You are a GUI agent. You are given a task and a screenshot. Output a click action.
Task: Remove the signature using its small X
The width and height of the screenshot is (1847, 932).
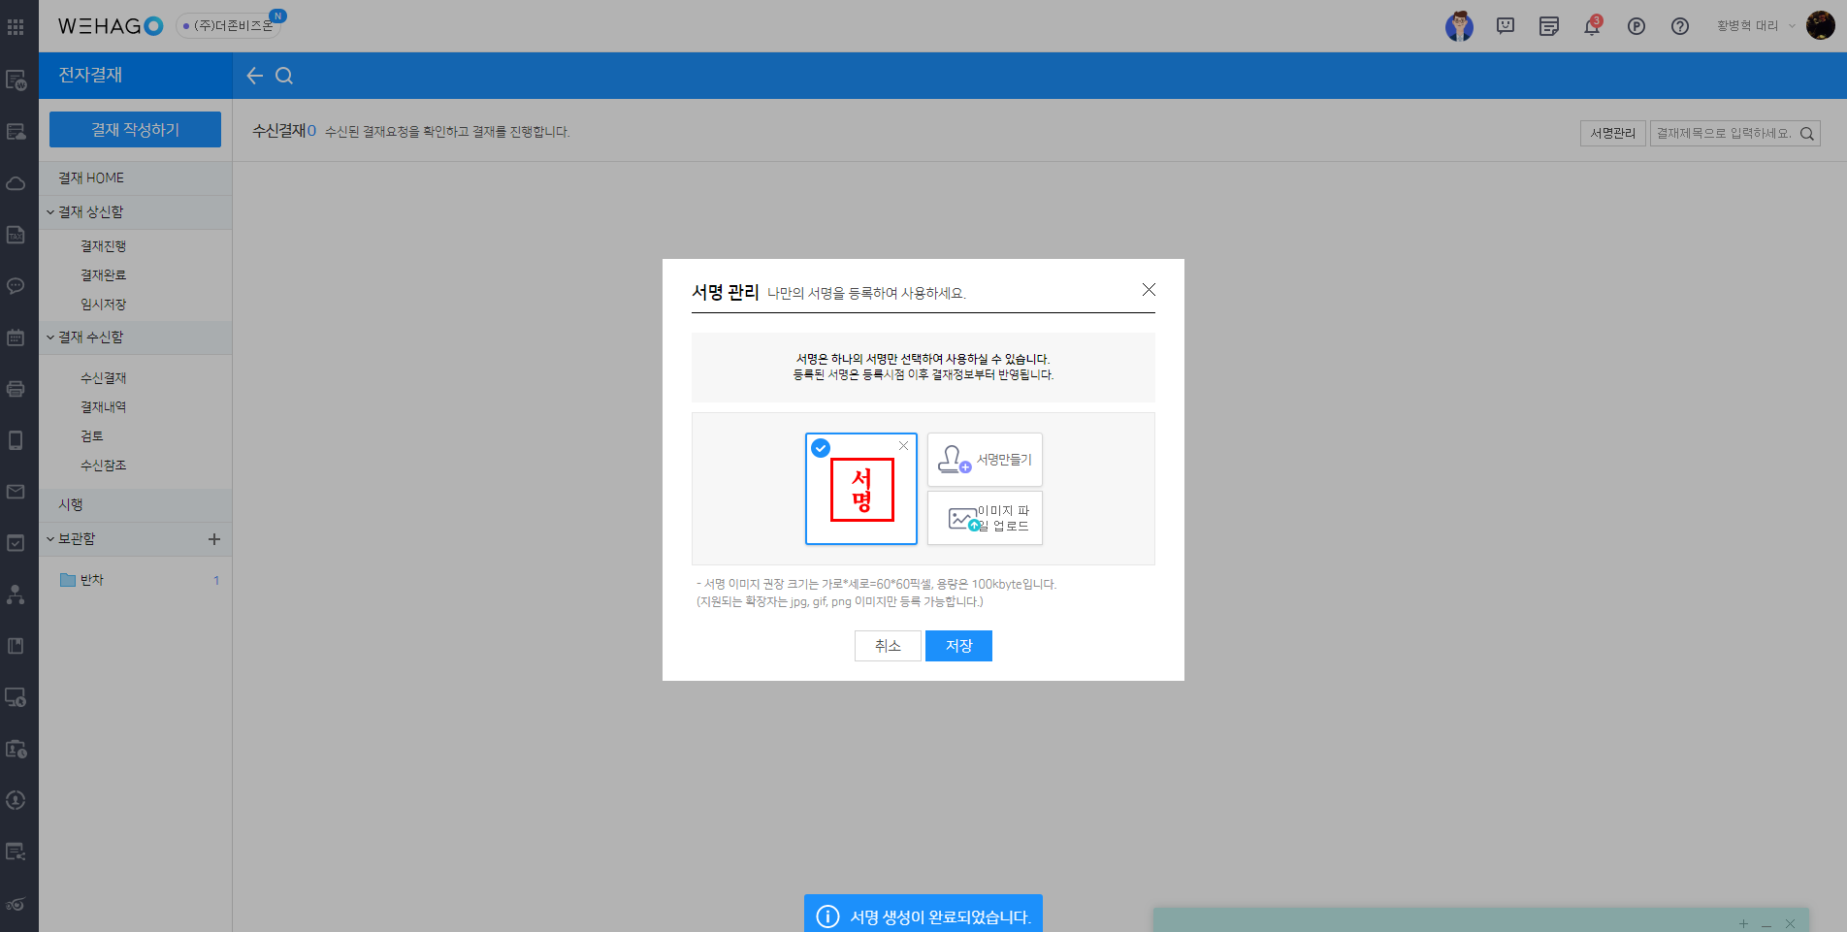click(x=903, y=446)
